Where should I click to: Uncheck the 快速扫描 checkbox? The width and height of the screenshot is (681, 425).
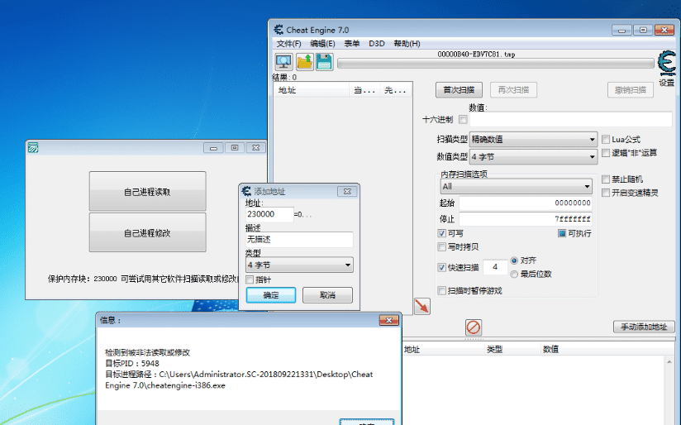tap(441, 267)
